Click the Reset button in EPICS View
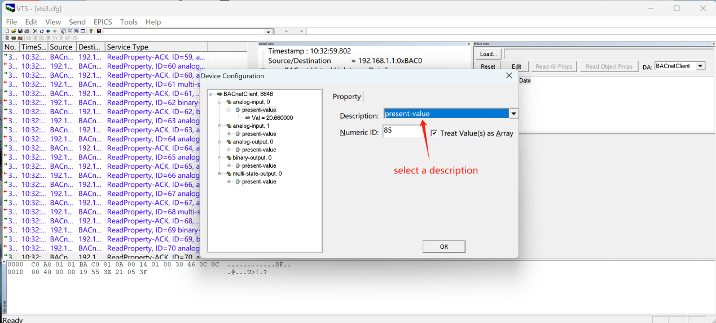716x323 pixels. (488, 66)
